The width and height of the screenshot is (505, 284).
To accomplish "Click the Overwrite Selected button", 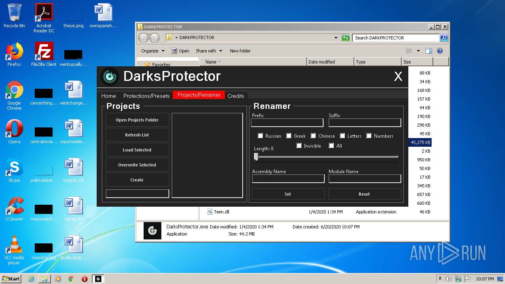I will pos(137,165).
